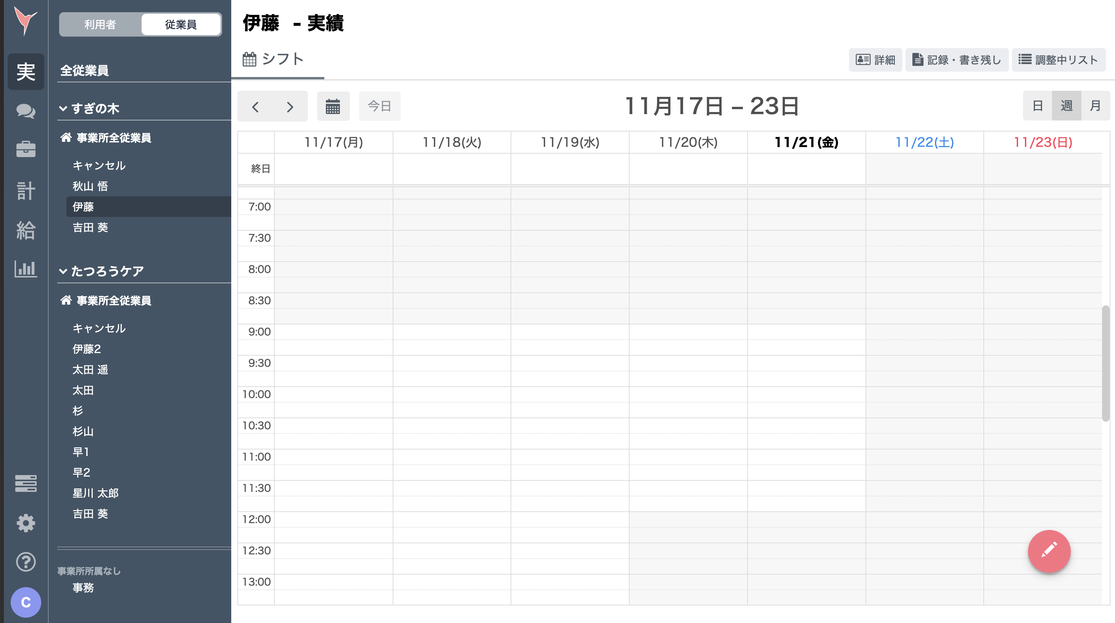Image resolution: width=1115 pixels, height=623 pixels.
Task: Open the mini calendar date picker
Action: tap(333, 106)
